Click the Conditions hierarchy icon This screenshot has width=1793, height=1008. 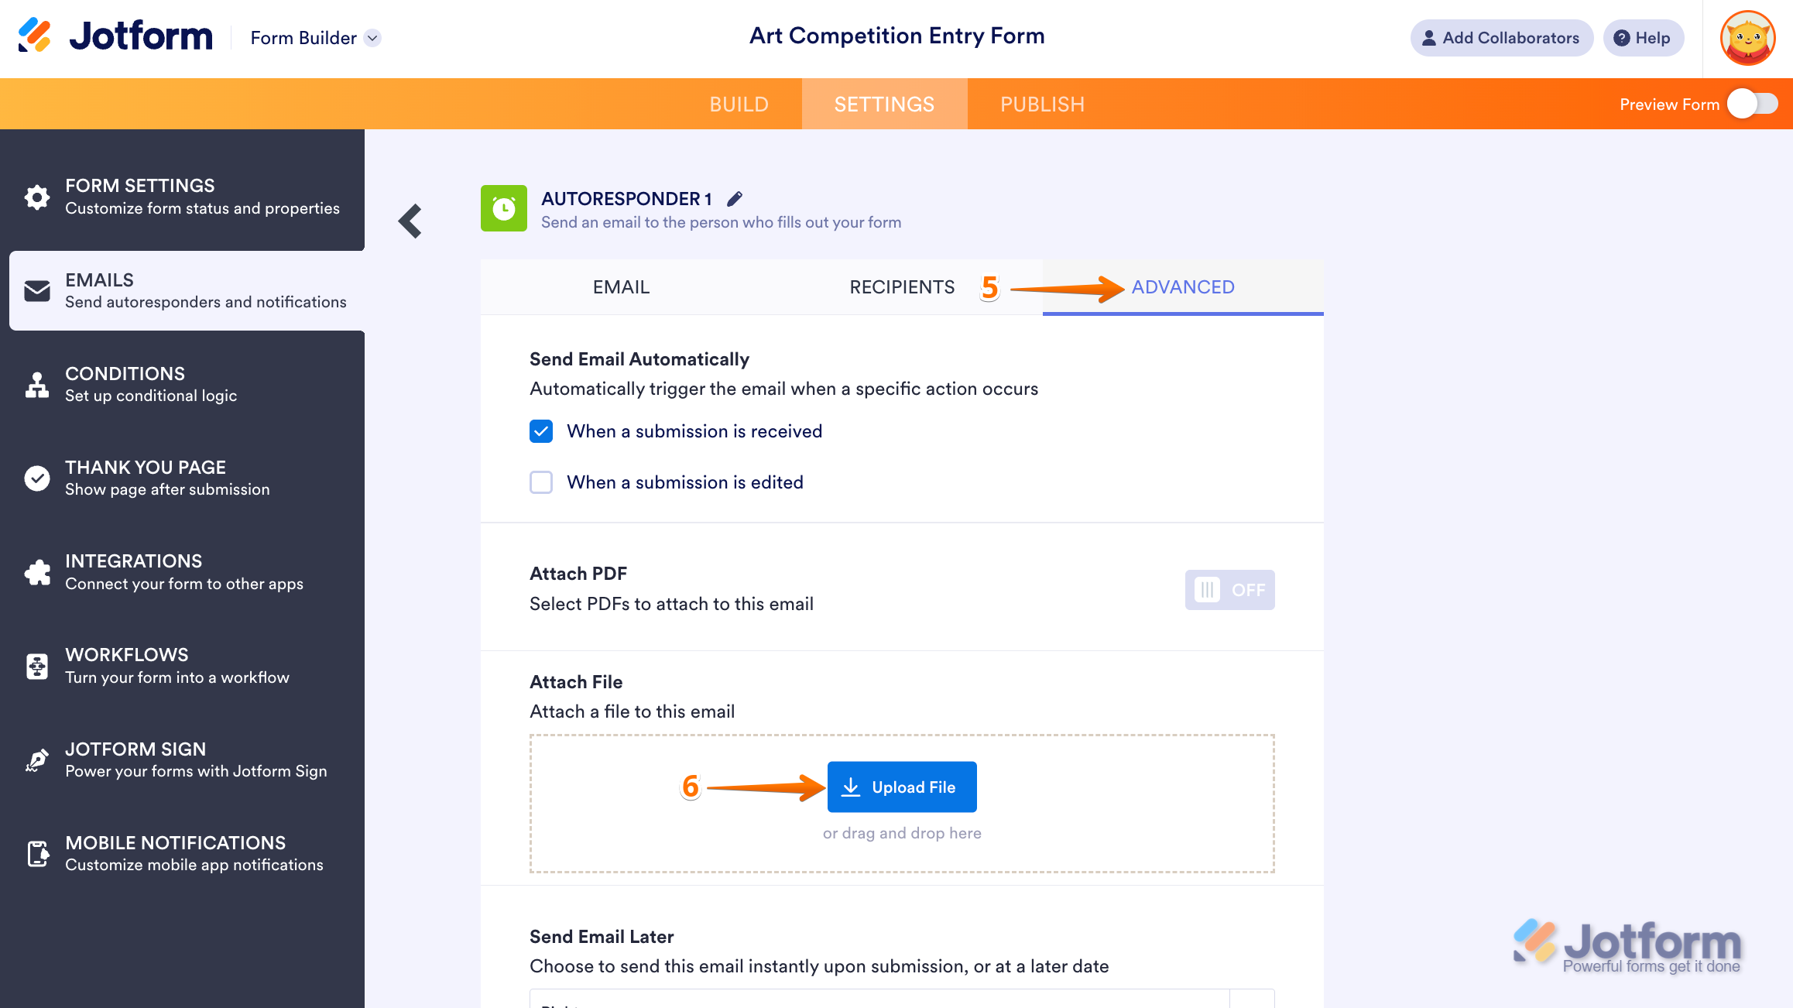[37, 385]
